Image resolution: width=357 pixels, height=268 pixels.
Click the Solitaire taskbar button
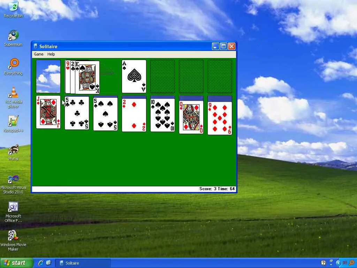(x=83, y=263)
